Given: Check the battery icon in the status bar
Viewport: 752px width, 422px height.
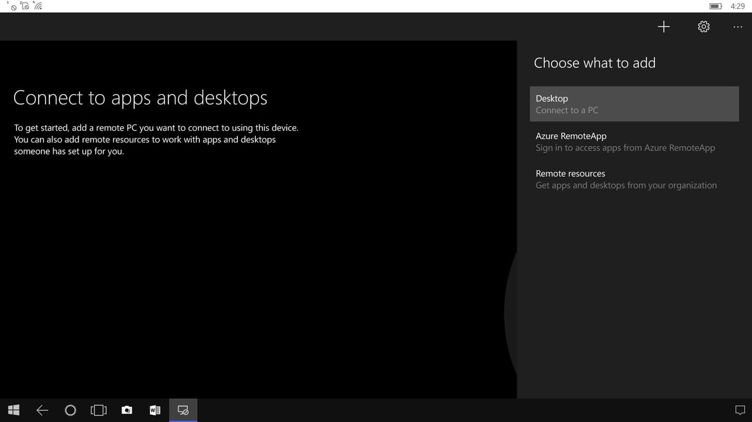Looking at the screenshot, I should pos(715,6).
